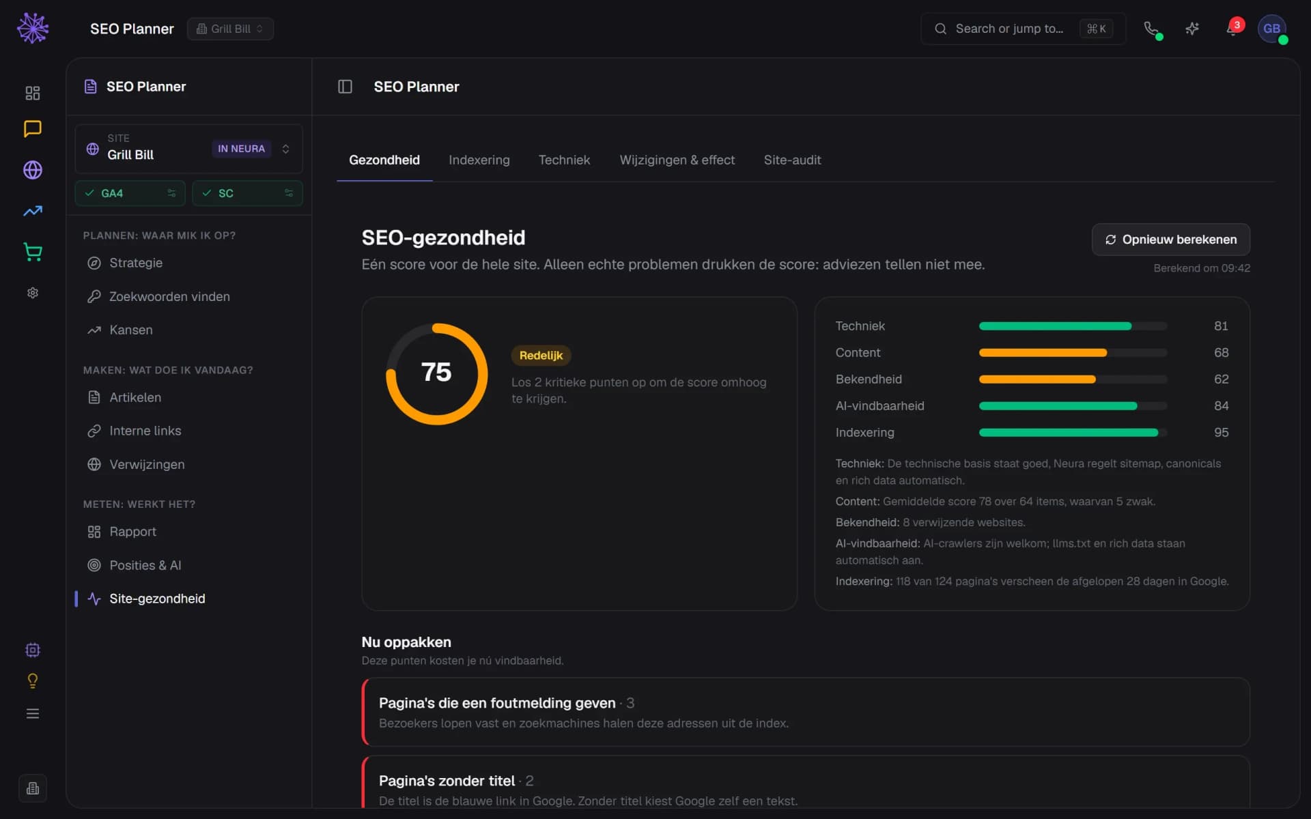
Task: Open the Pagina's die een foutmelding geven card
Action: 806,712
